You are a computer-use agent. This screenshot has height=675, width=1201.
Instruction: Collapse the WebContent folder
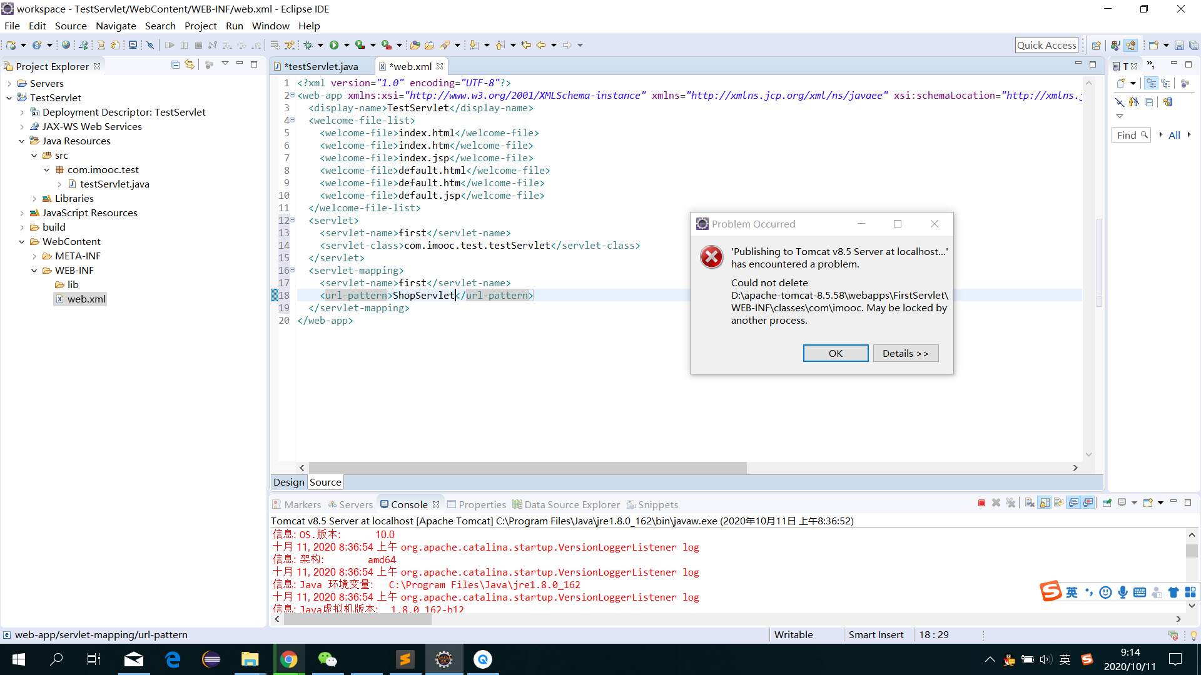22,242
